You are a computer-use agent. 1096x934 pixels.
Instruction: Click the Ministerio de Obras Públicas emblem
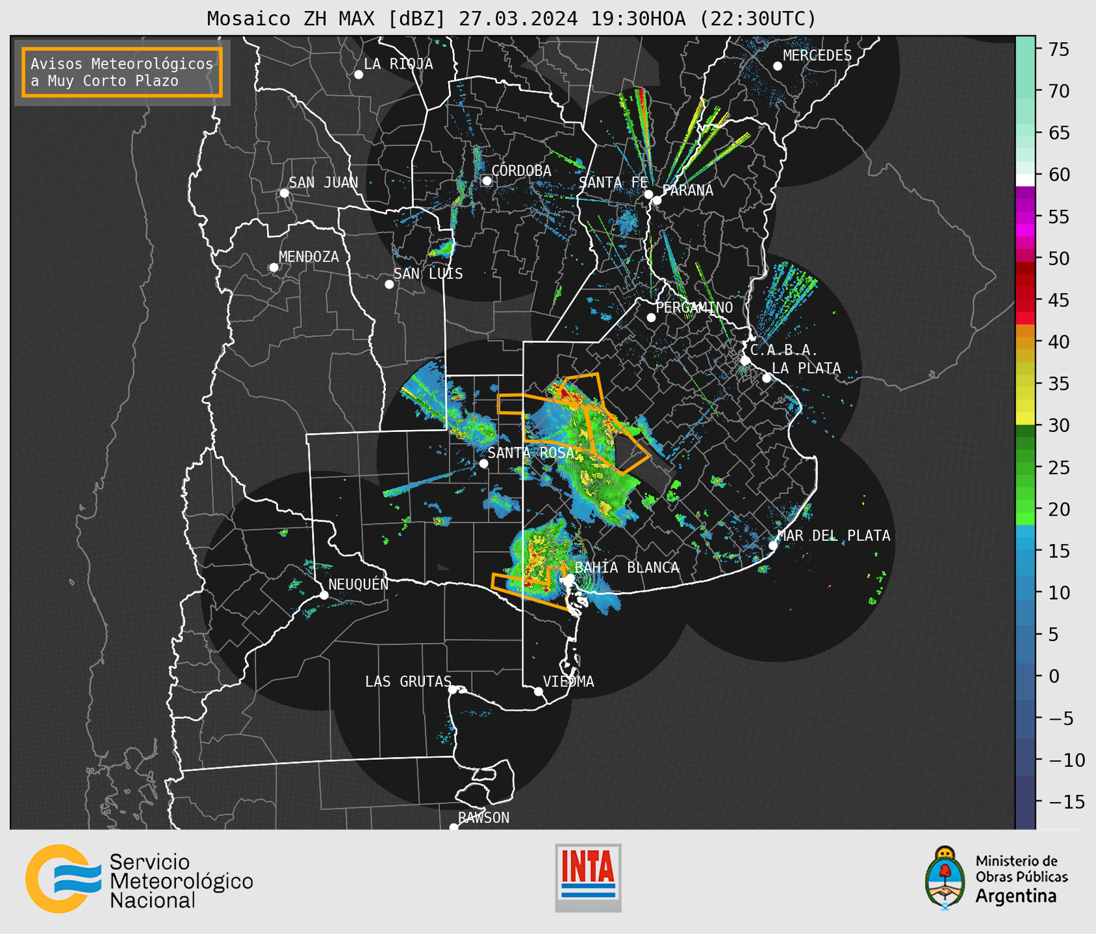pos(945,877)
